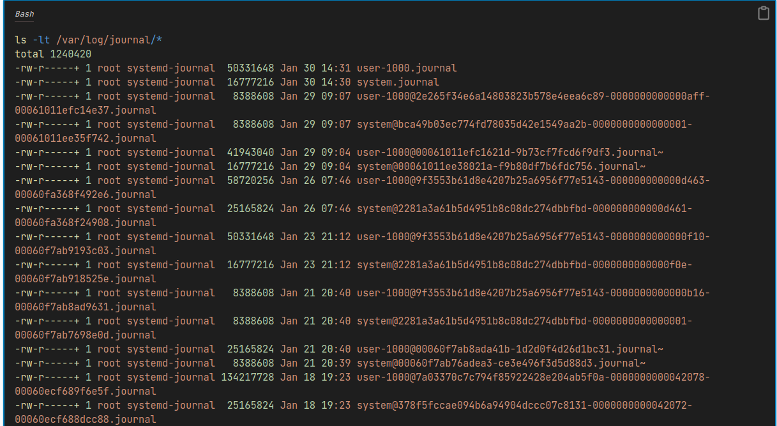777x426 pixels.
Task: Click the Jan 30 14:31 timestamp
Action: [x=315, y=68]
